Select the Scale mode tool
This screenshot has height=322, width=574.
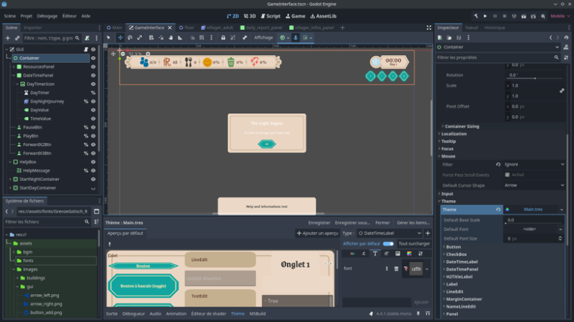139,38
